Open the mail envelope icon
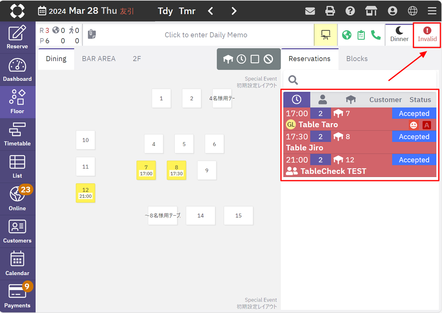This screenshot has width=442, height=313. [x=310, y=11]
